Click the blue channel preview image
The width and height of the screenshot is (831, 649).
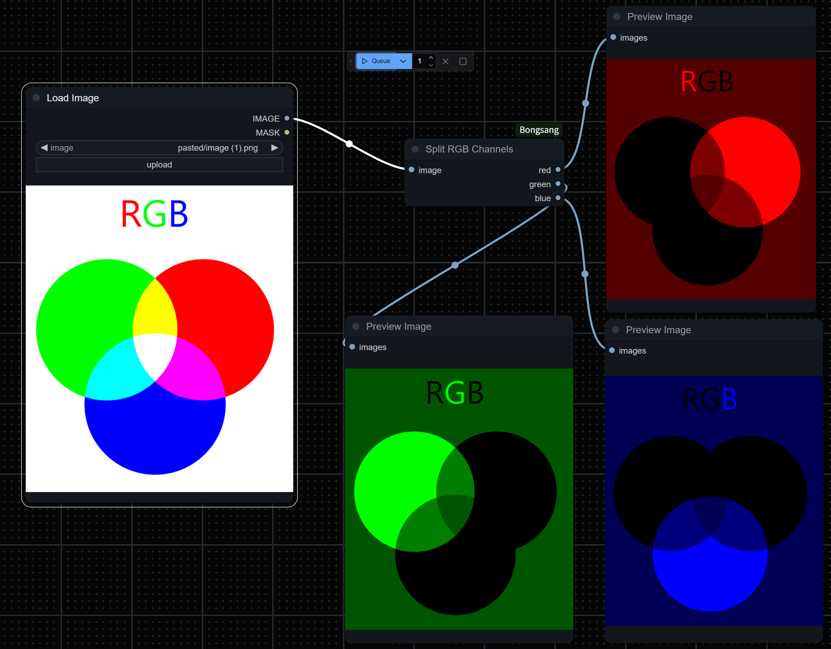(710, 500)
